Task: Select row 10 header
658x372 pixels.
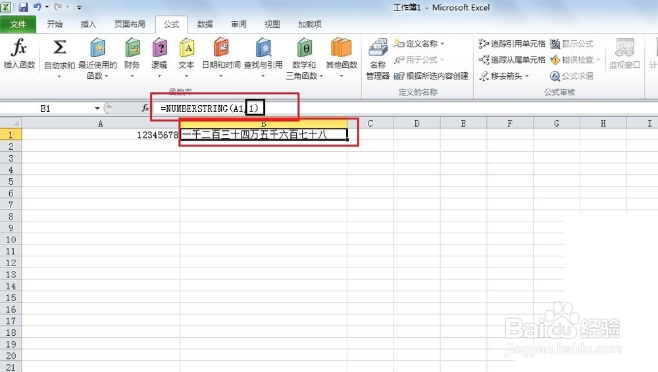Action: tap(11, 239)
